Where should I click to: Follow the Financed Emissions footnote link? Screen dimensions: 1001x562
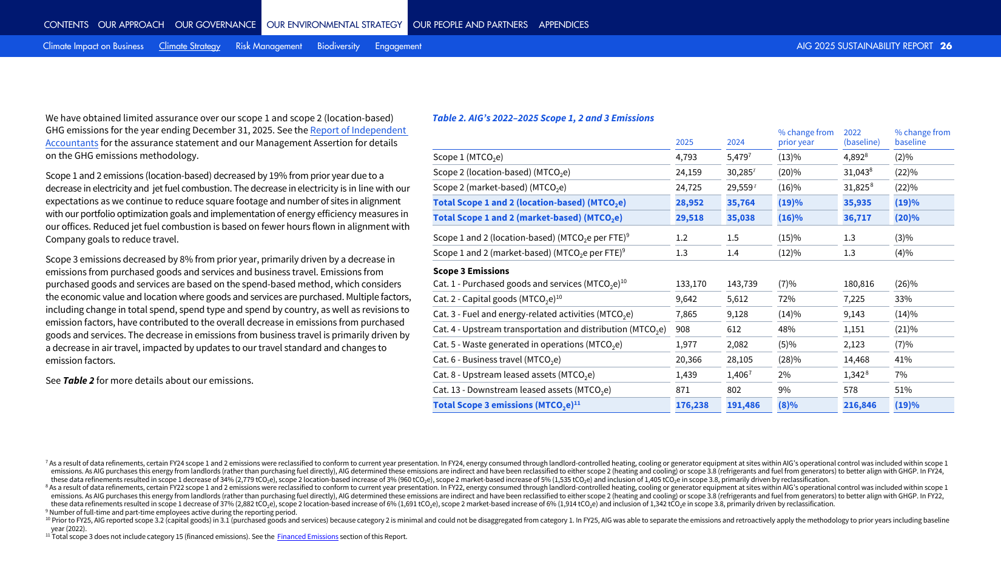tap(308, 537)
